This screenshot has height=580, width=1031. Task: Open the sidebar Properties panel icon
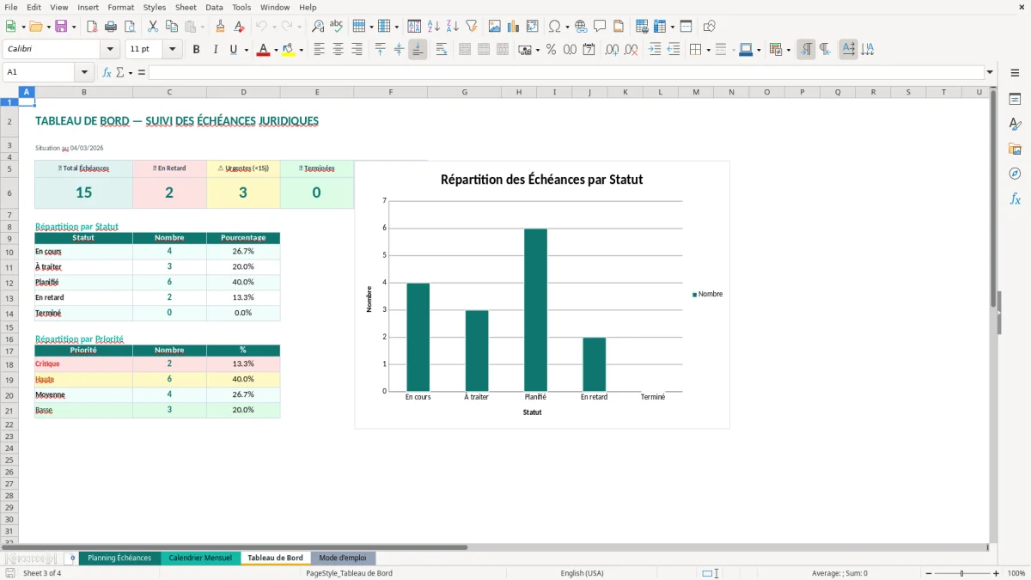1015,99
